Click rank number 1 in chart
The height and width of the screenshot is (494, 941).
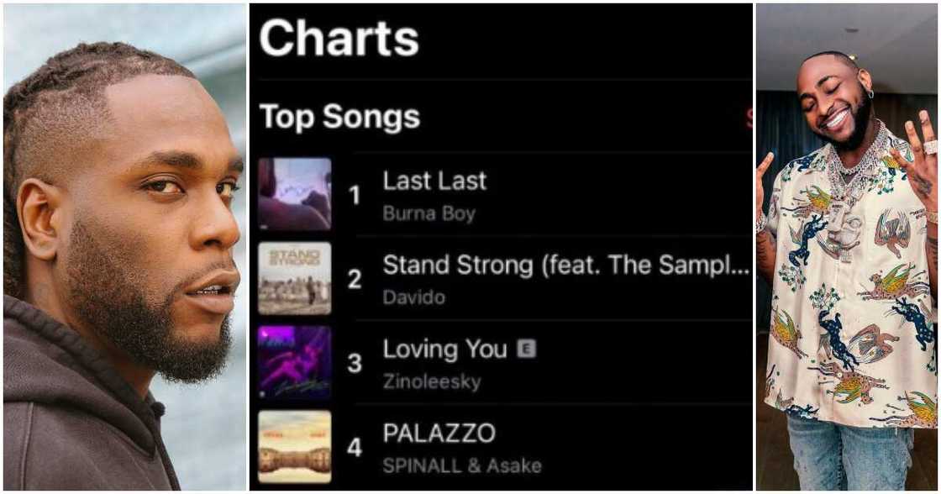coord(355,196)
